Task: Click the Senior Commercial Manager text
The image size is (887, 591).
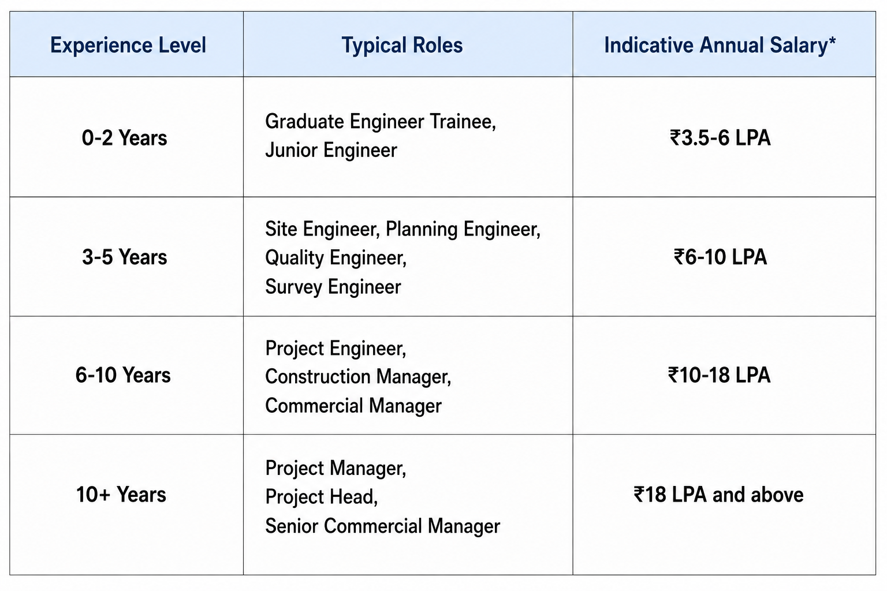Action: tap(383, 526)
